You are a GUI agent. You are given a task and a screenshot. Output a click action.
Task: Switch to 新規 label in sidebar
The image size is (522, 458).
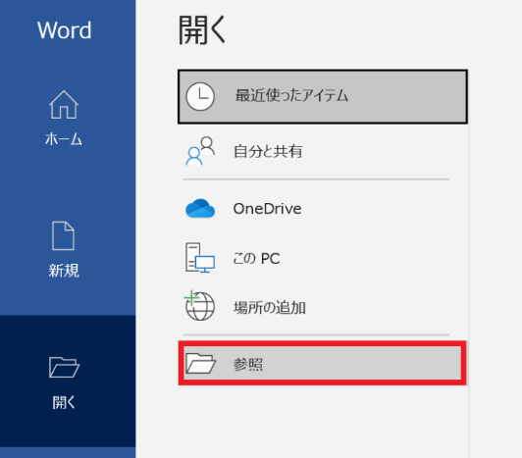64,271
